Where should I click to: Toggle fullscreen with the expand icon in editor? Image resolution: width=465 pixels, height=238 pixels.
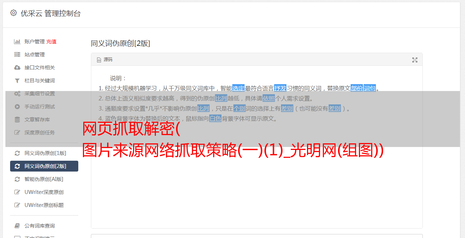pos(415,60)
